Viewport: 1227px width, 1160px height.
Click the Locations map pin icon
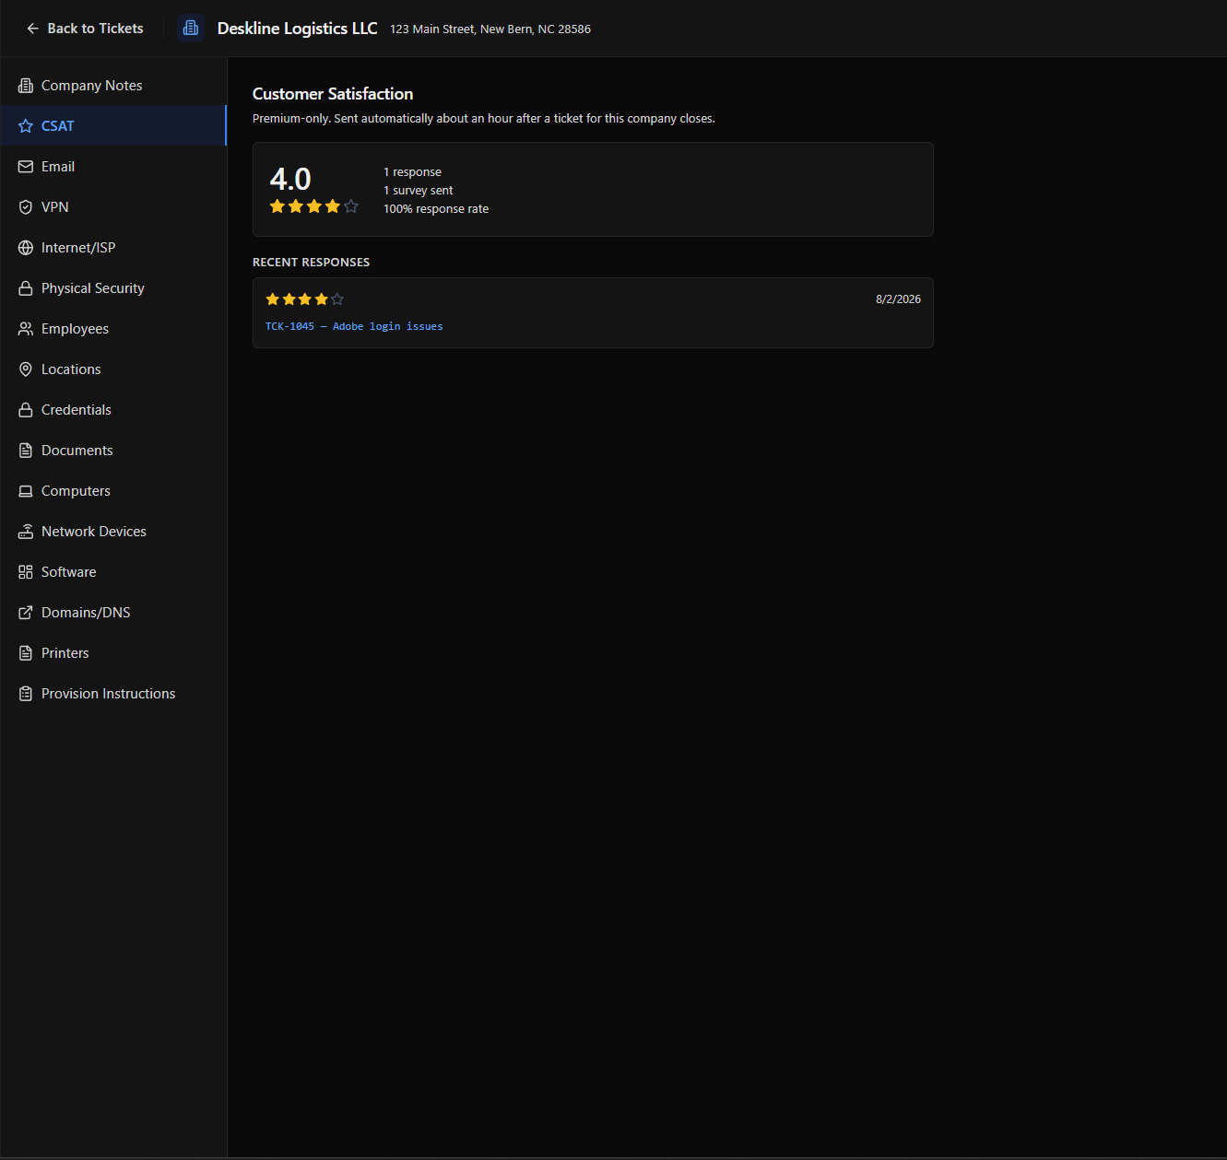(x=26, y=369)
